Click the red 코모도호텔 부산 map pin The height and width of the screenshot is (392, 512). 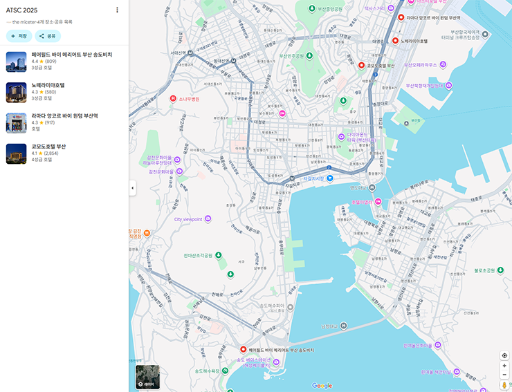tap(361, 66)
